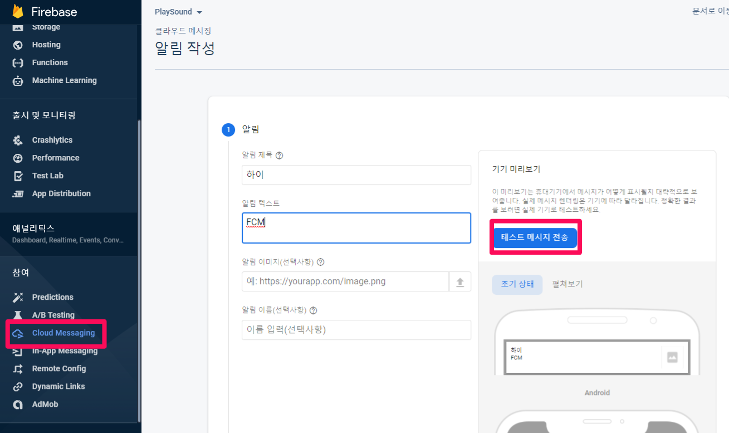729x433 pixels.
Task: Open Test Lab via its checklist icon
Action: (x=18, y=176)
